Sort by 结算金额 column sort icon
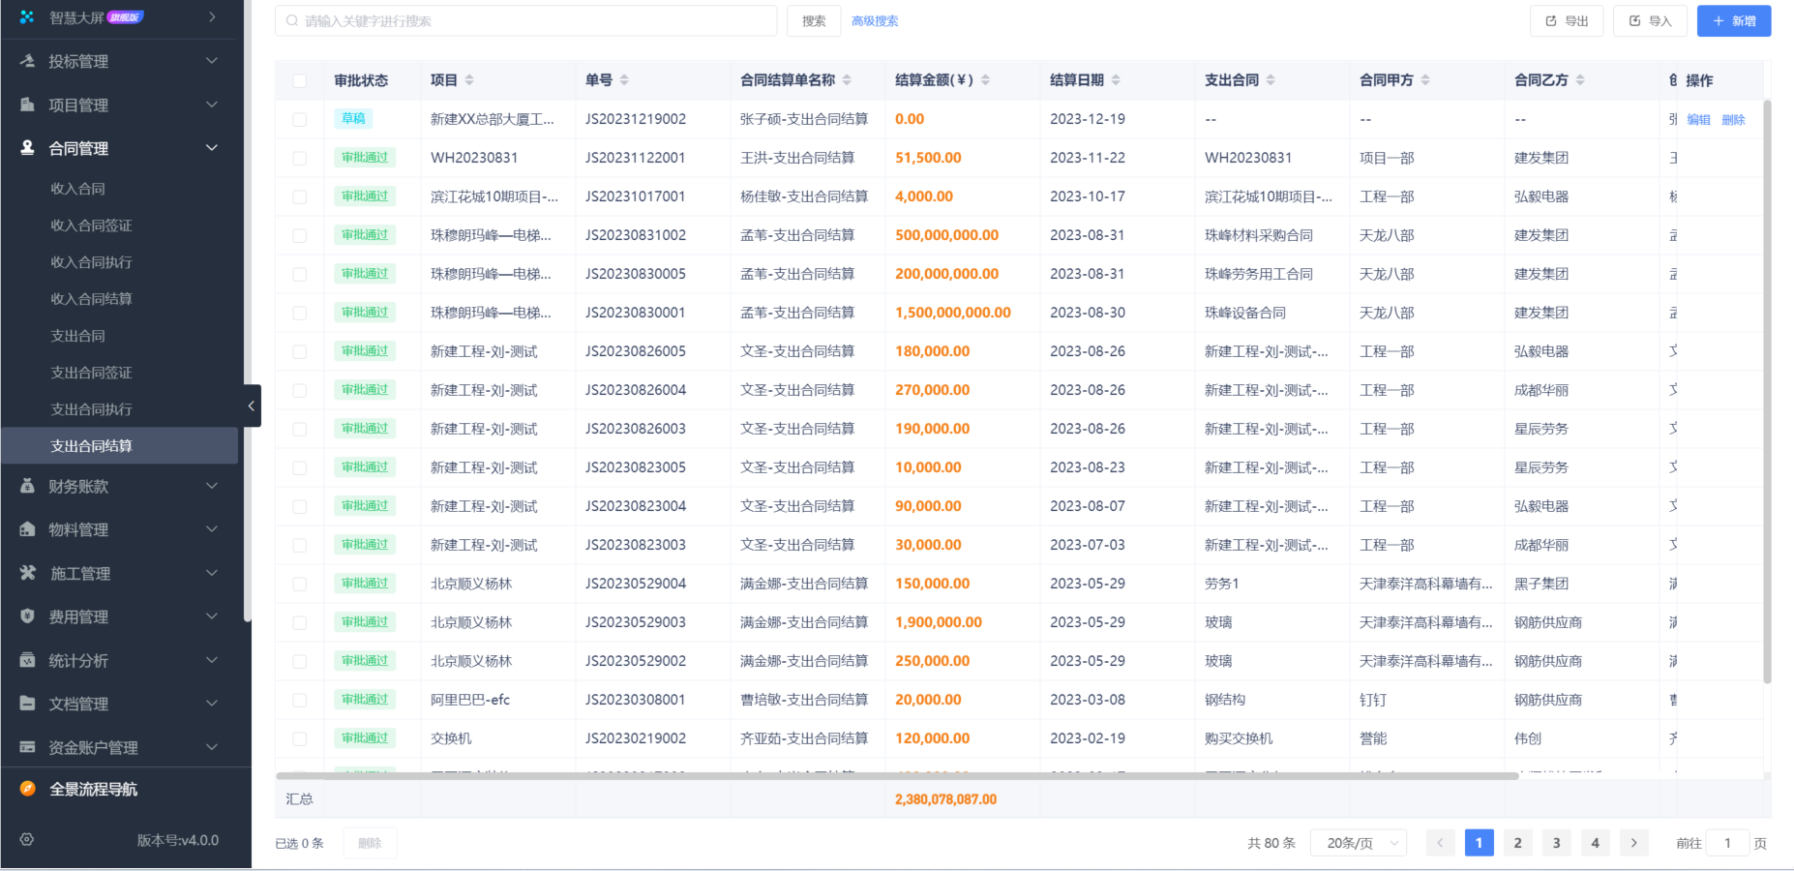The height and width of the screenshot is (871, 1794). [x=985, y=80]
